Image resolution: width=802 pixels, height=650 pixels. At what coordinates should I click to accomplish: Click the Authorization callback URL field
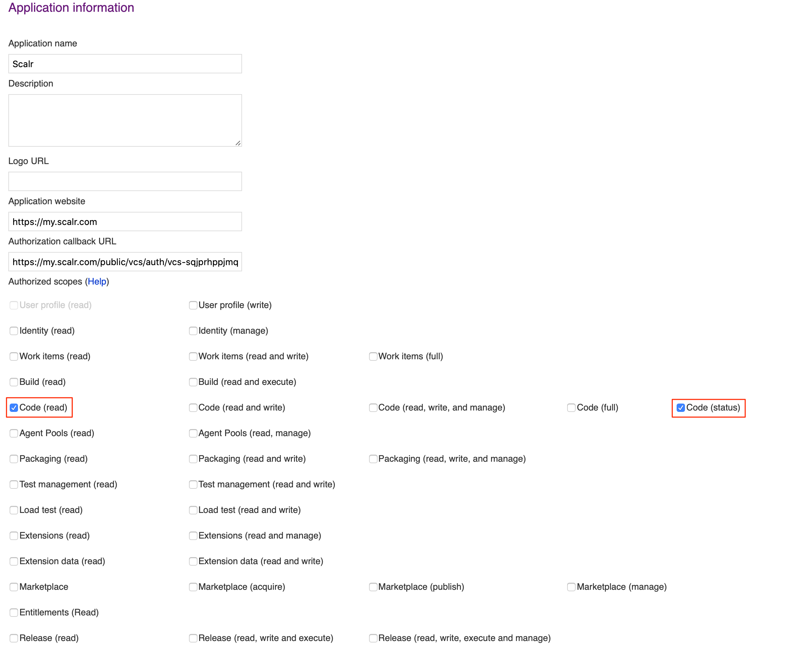(x=125, y=262)
